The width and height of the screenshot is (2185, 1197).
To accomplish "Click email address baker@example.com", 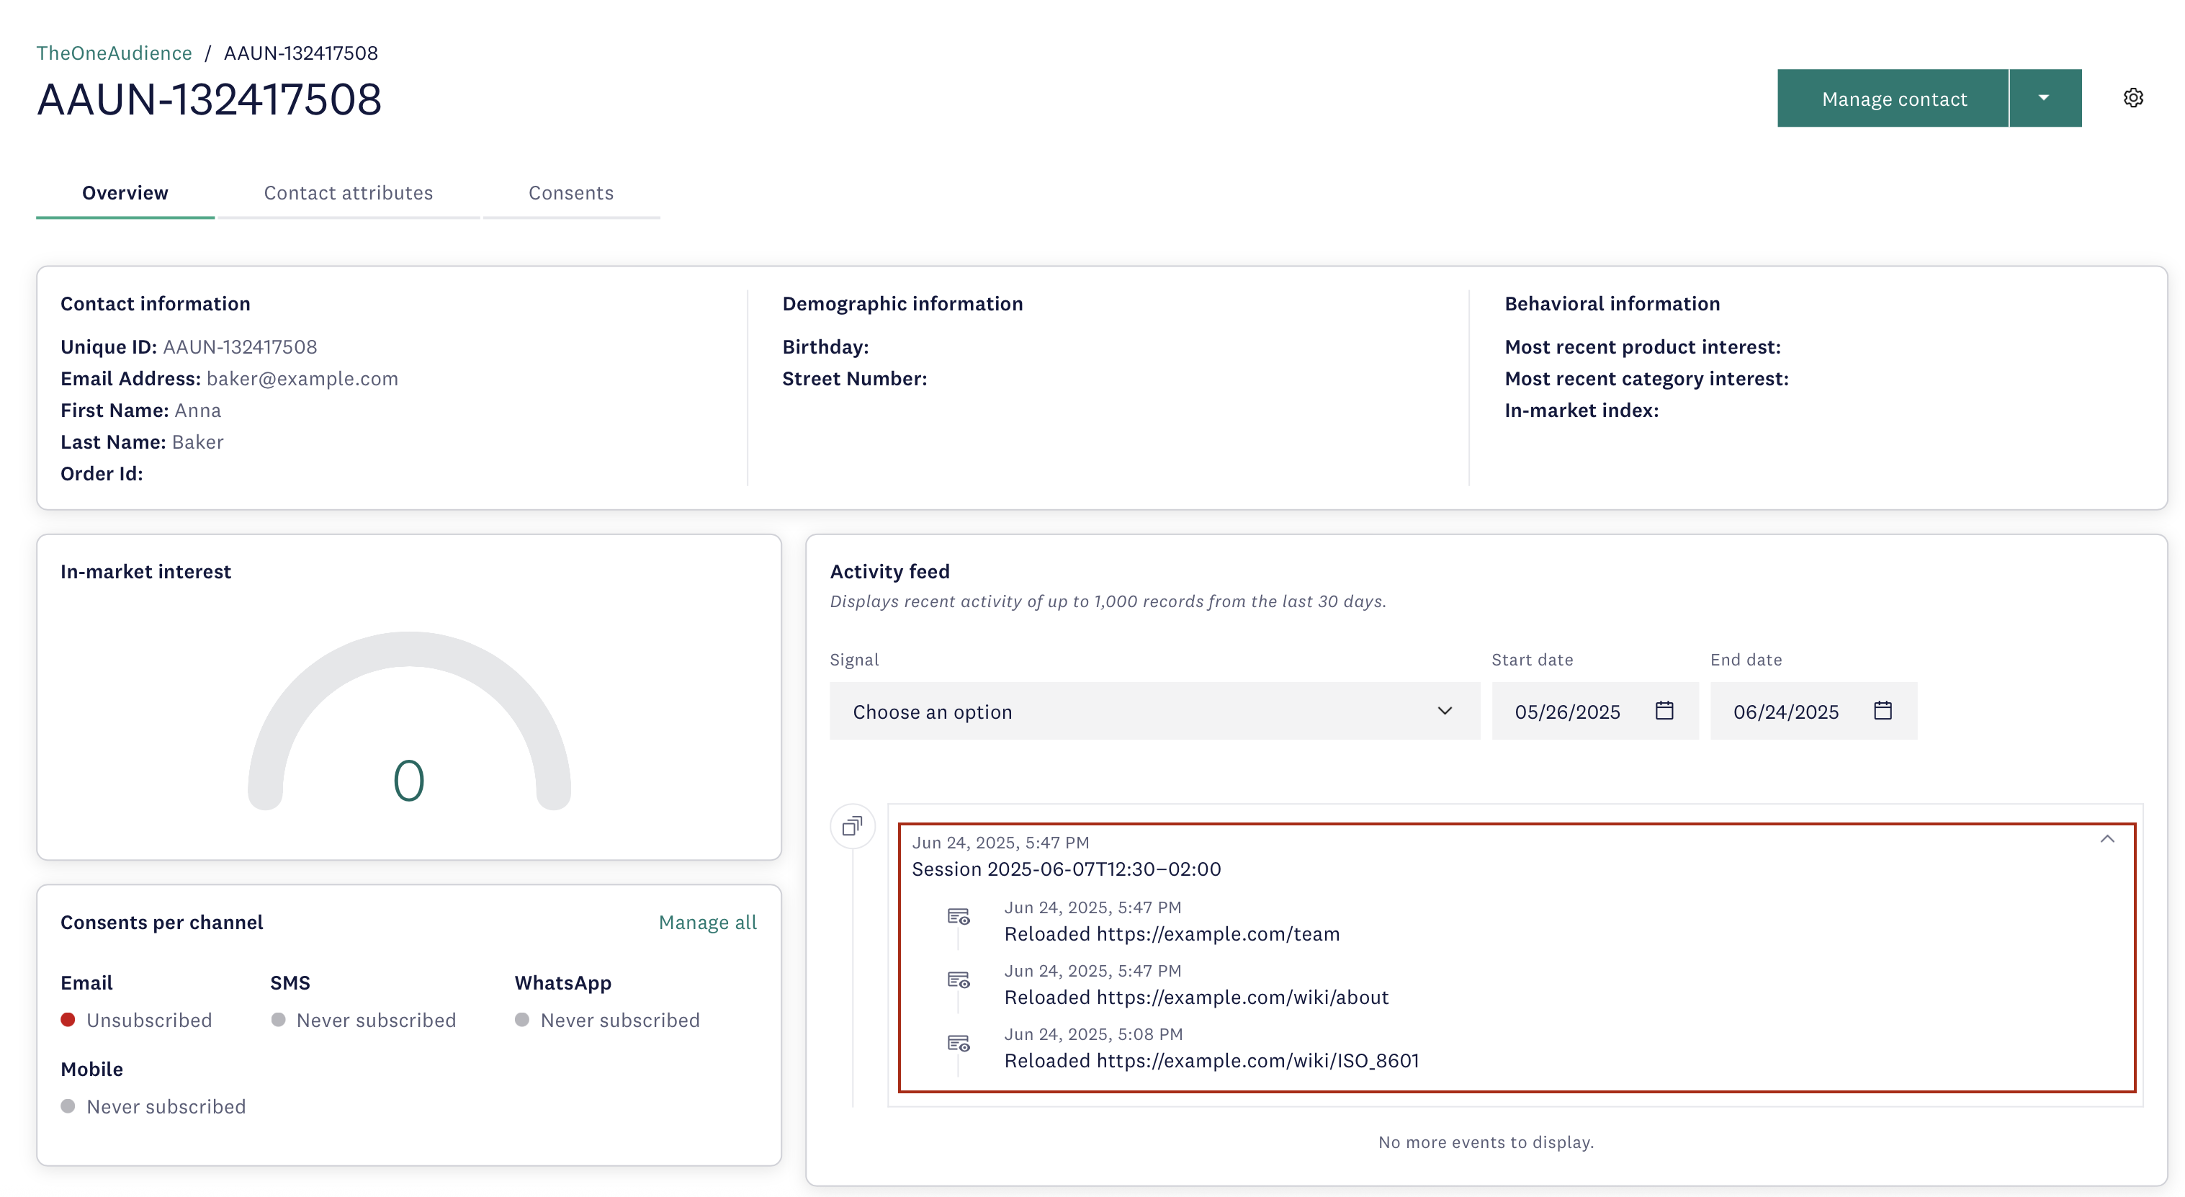I will [x=302, y=378].
